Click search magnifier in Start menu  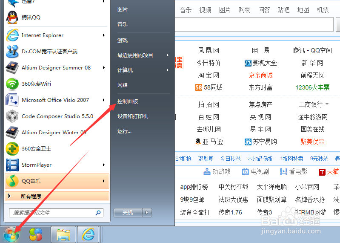pyautogui.click(x=98, y=213)
